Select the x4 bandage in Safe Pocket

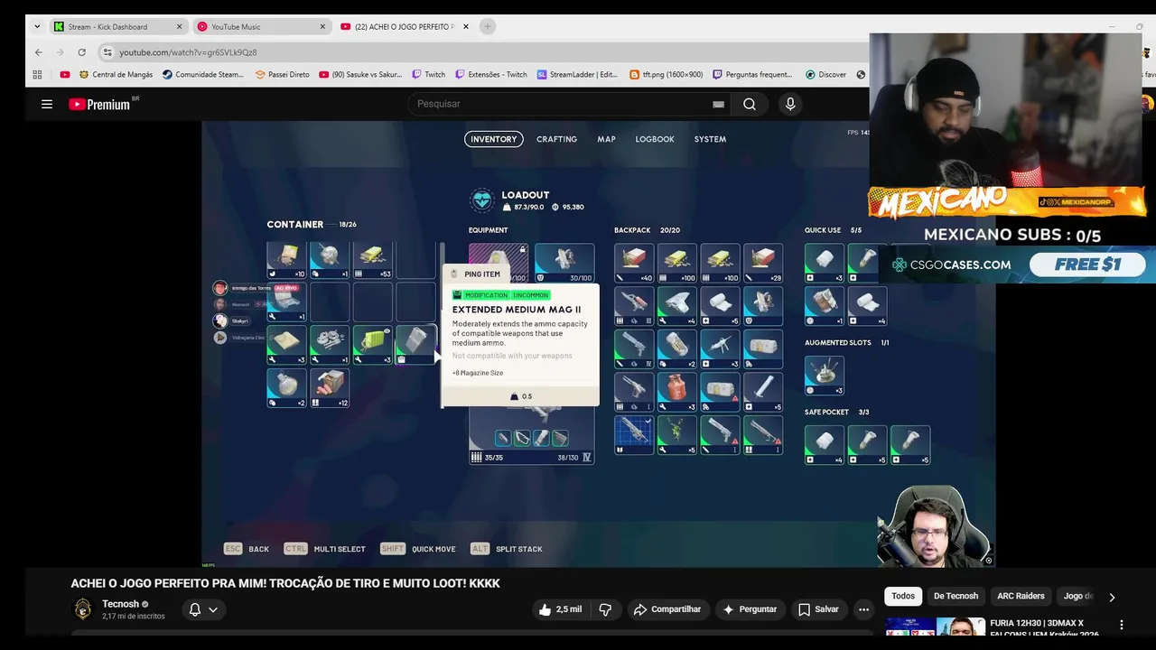[x=824, y=444]
